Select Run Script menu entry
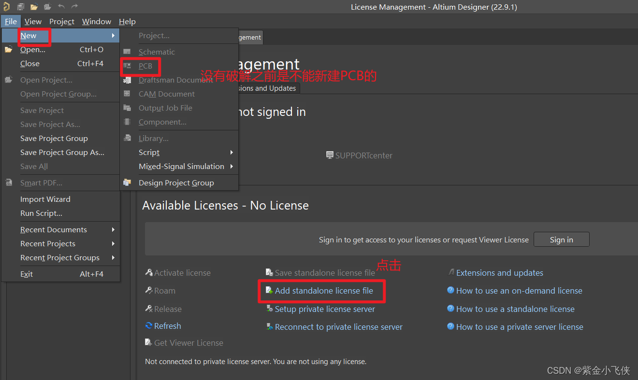This screenshot has width=638, height=380. pos(41,213)
